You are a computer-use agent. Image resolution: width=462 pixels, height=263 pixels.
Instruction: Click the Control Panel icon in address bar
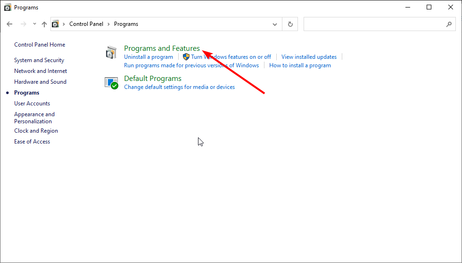coord(56,24)
